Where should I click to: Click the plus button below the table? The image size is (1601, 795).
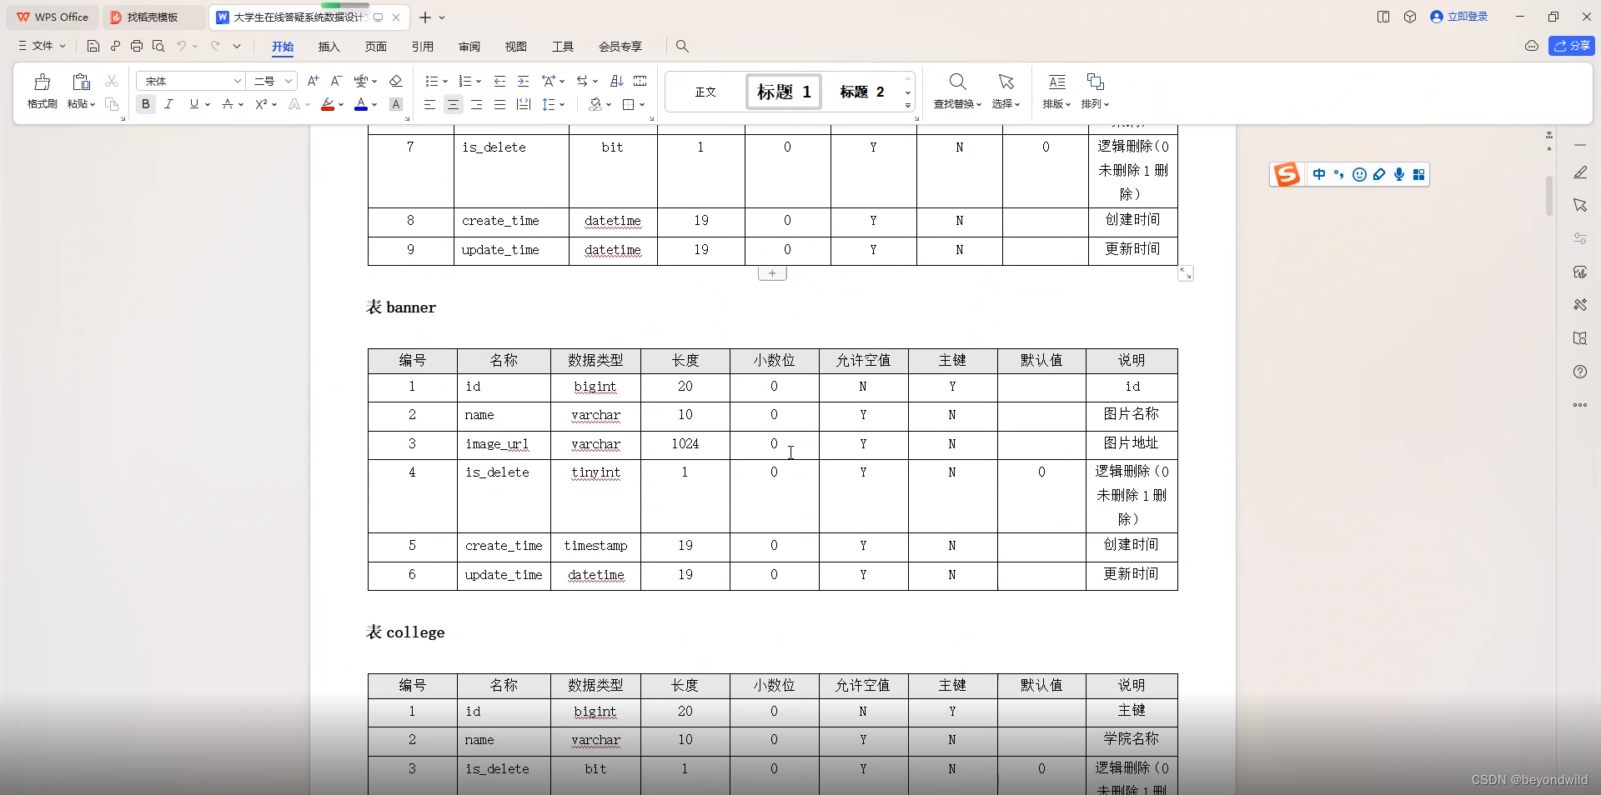point(772,272)
